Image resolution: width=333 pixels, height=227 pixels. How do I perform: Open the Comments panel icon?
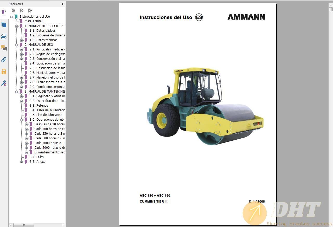4,48
